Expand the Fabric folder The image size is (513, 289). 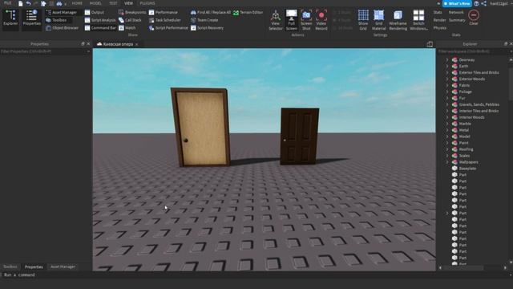click(447, 85)
